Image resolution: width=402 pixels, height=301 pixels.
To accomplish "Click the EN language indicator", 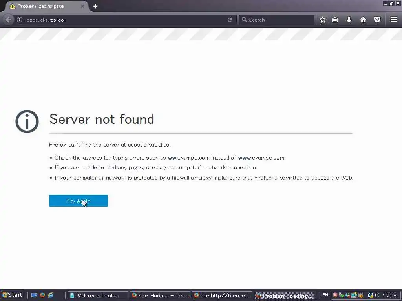I will pos(325,295).
